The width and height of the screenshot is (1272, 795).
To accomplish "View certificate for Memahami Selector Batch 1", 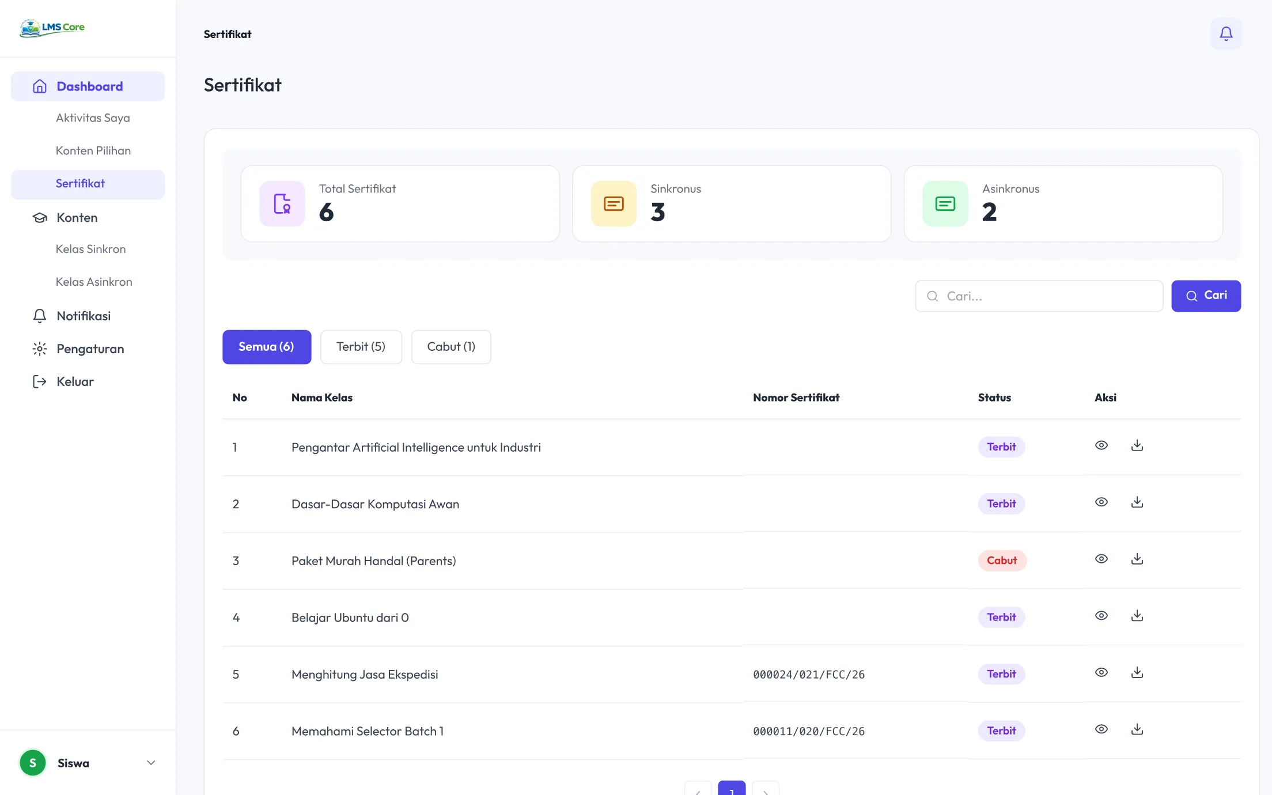I will [1101, 729].
